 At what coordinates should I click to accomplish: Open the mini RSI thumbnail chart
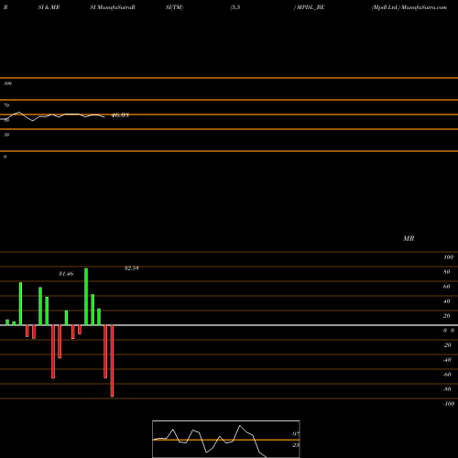tap(226, 439)
